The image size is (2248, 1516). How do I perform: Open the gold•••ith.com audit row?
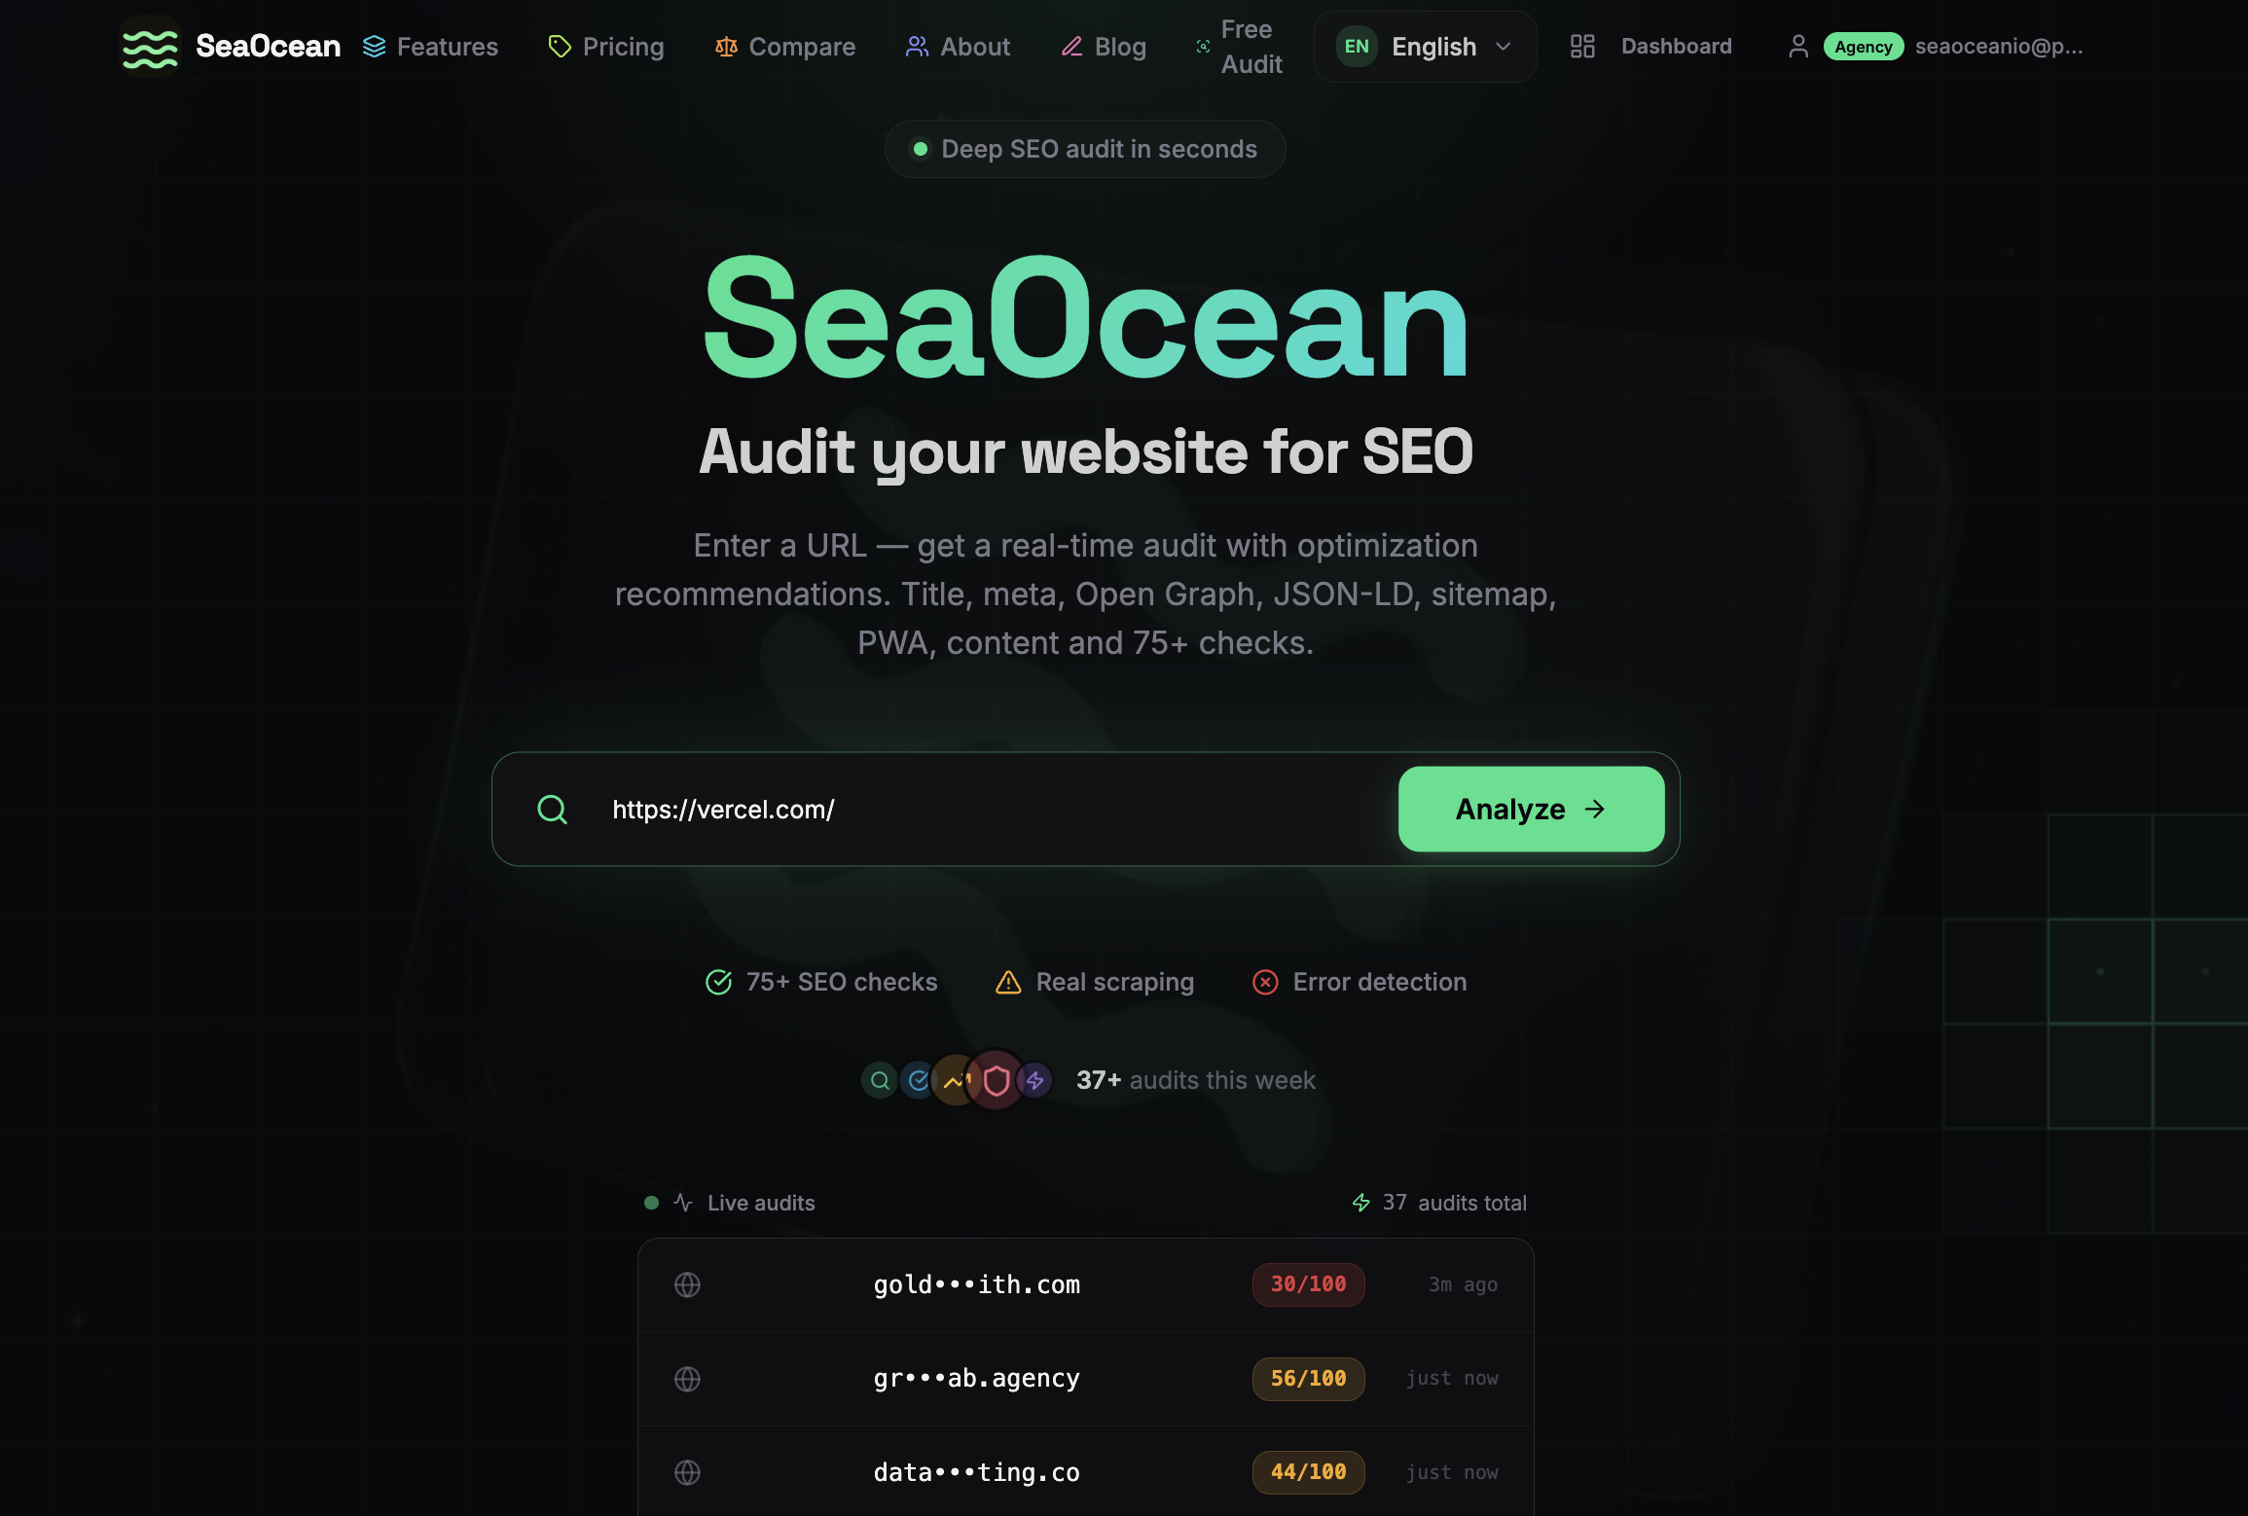(x=1086, y=1284)
